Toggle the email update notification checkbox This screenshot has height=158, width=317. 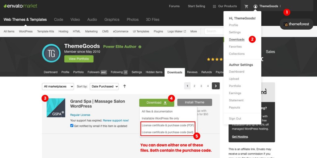(x=72, y=126)
